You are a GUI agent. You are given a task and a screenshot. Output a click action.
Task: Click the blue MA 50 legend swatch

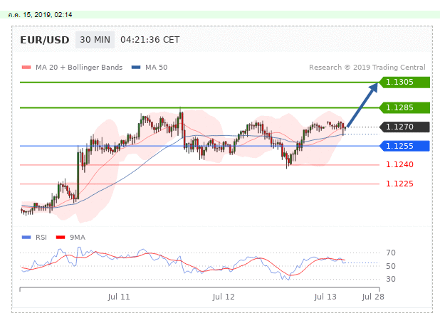click(x=136, y=68)
